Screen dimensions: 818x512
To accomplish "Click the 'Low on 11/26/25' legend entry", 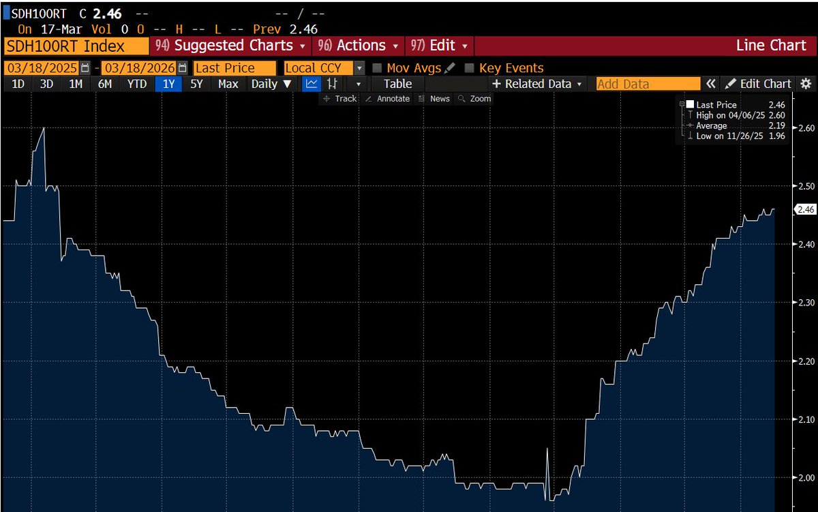I will point(741,136).
